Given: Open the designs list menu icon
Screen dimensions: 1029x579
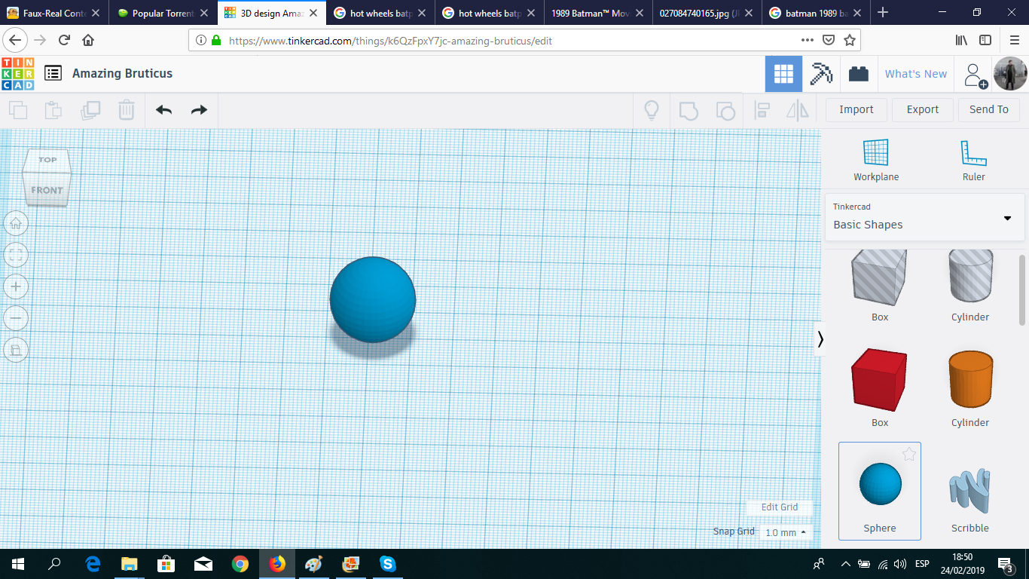Looking at the screenshot, I should (53, 73).
